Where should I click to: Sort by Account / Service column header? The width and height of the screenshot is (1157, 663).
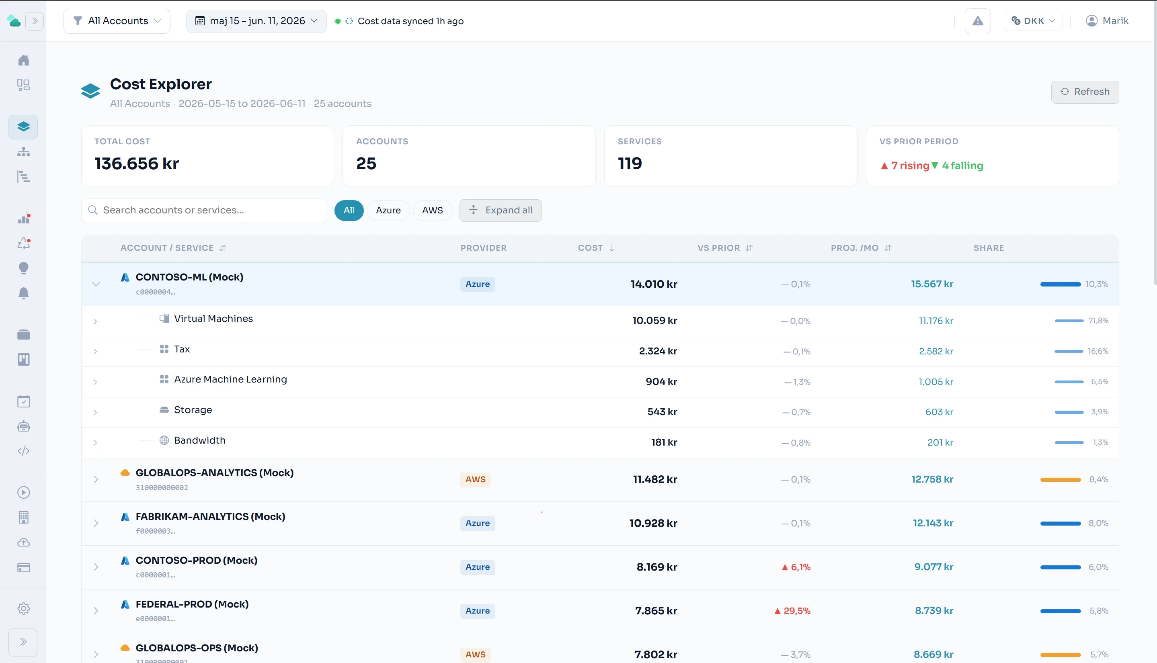(173, 248)
